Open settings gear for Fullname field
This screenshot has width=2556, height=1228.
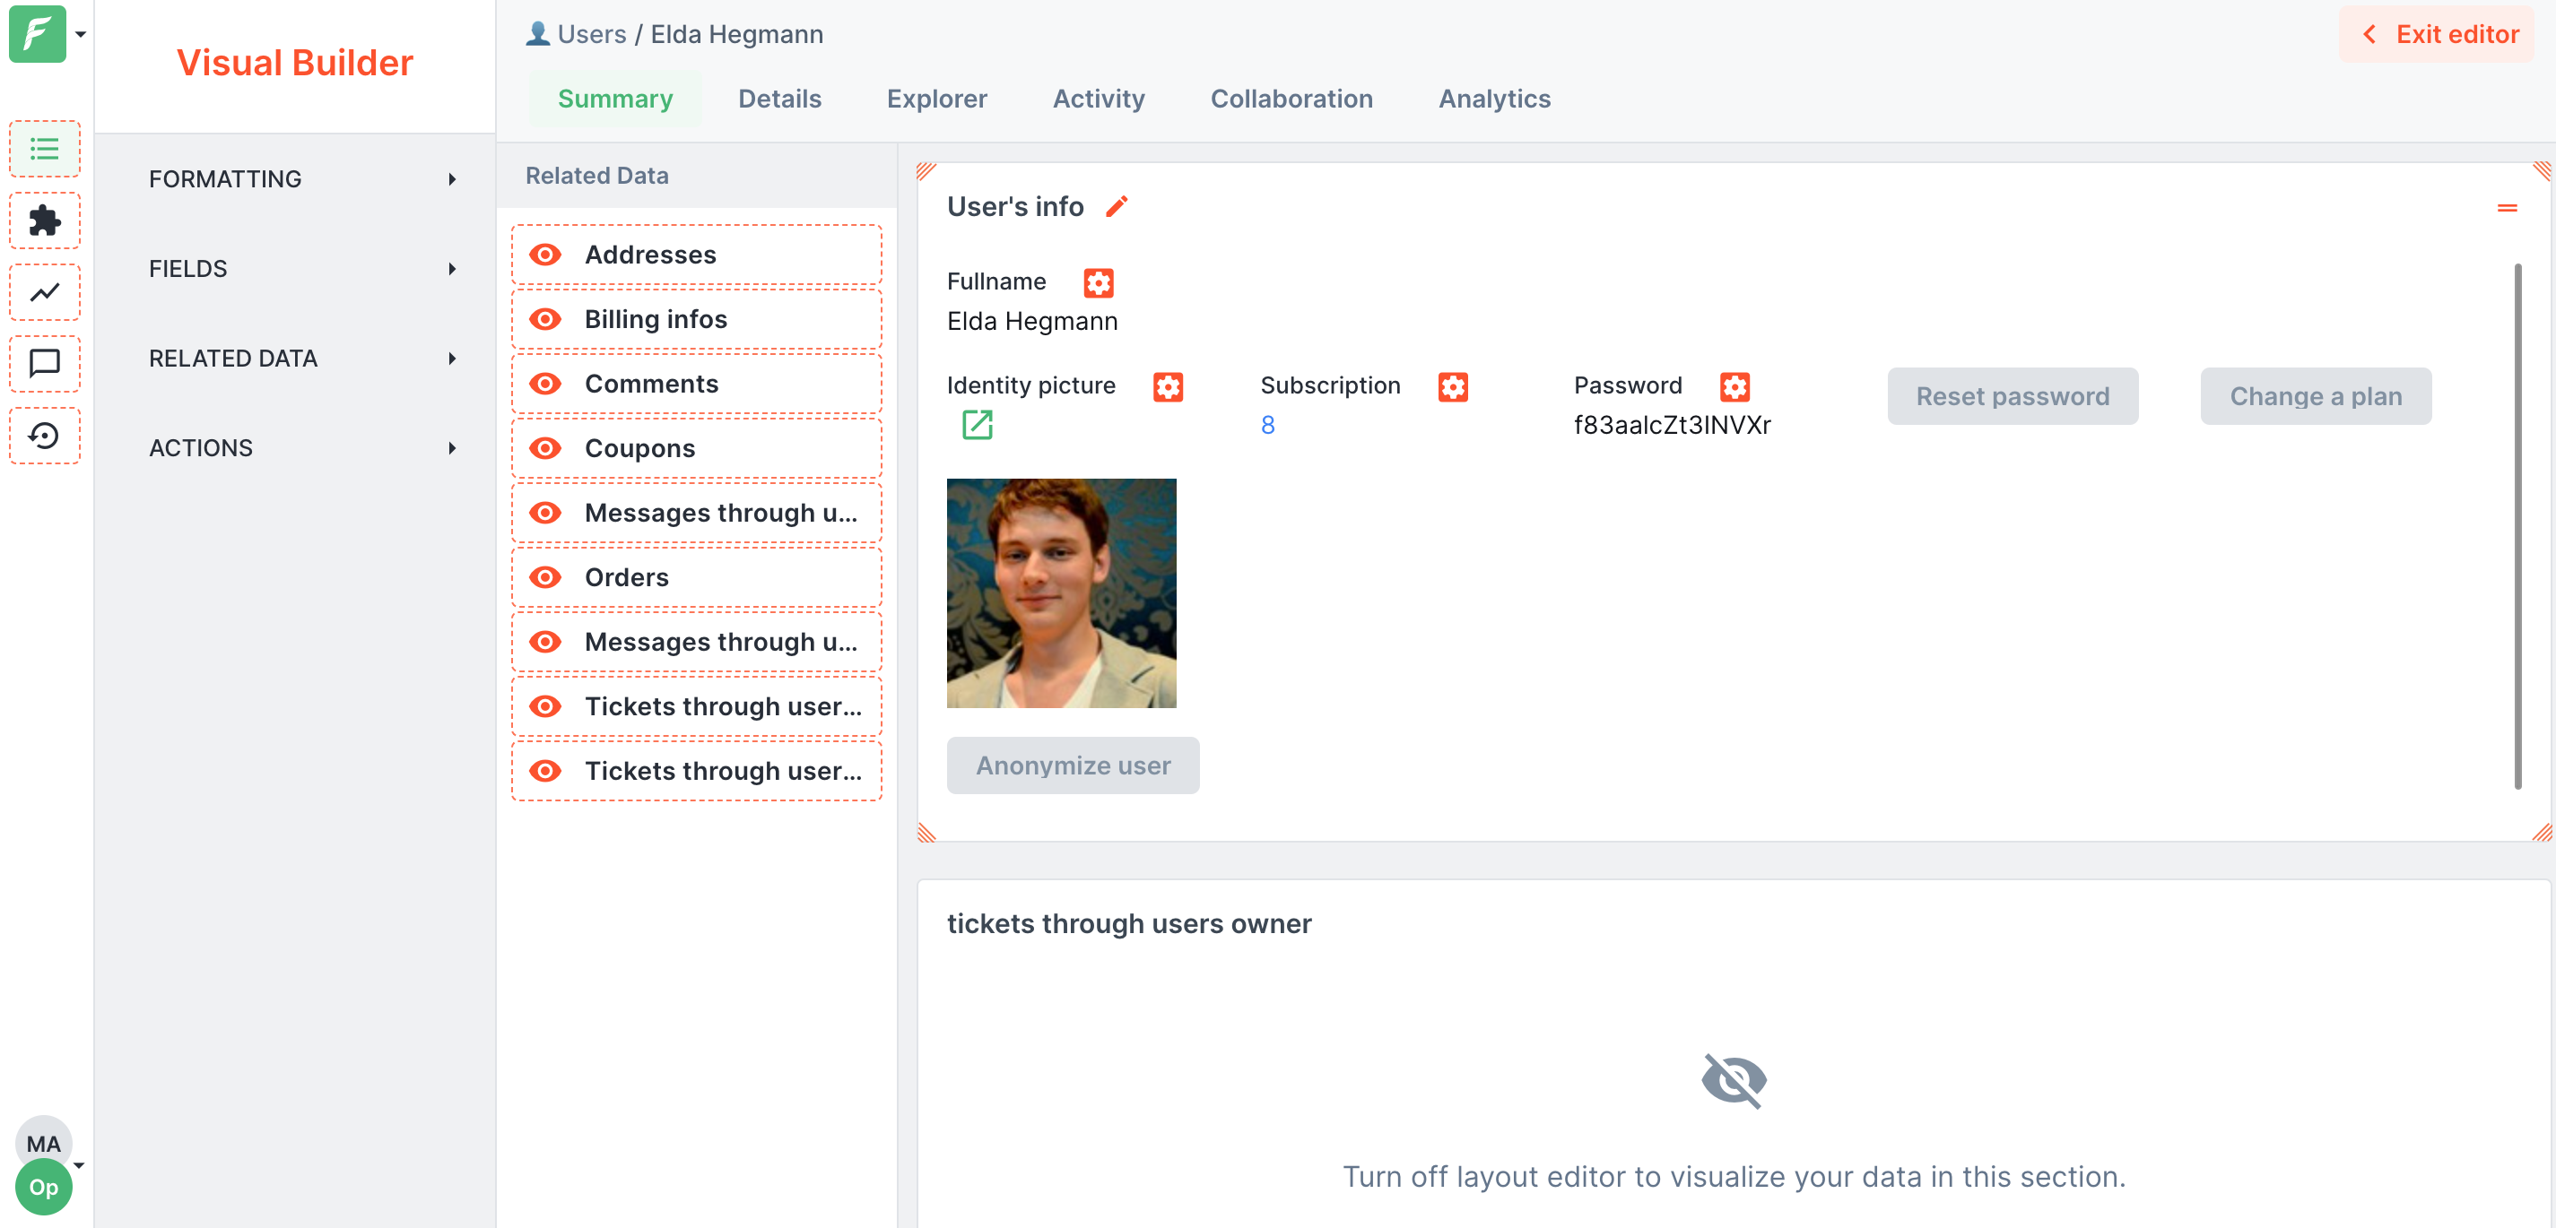click(1098, 282)
